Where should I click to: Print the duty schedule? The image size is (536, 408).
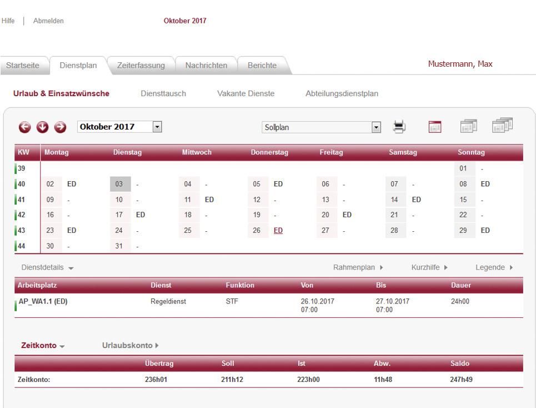coord(399,127)
